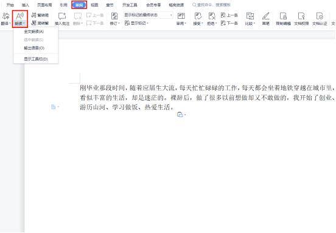Expand the 删除 dropdown arrow
Viewport: 336px width, 233px height.
pos(82,24)
